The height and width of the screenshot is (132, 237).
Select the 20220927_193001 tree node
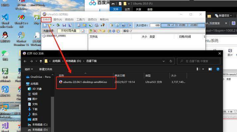pyautogui.click(x=56, y=36)
